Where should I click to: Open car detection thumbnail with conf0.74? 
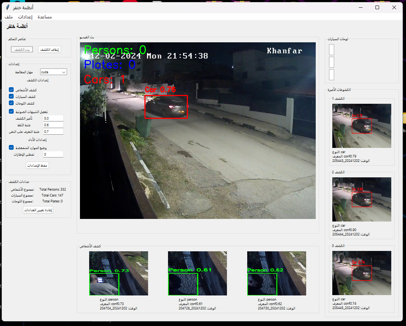coord(362,273)
